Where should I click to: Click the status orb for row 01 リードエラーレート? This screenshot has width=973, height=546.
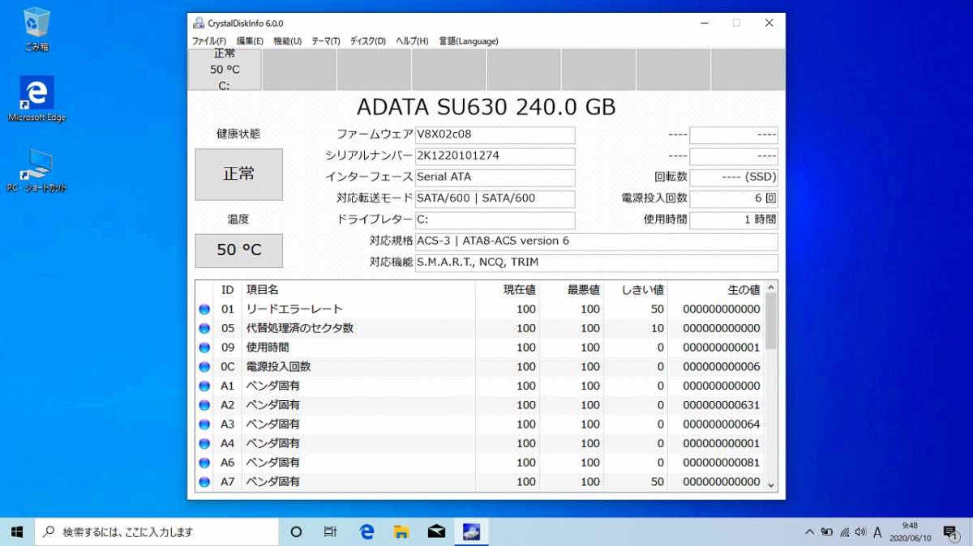pyautogui.click(x=204, y=309)
